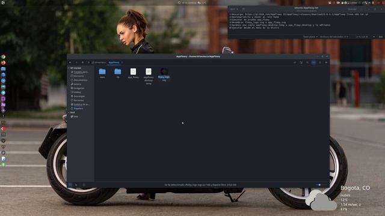Launch Telegram from the dock
This screenshot has width=385, height=216.
(x=3, y=93)
